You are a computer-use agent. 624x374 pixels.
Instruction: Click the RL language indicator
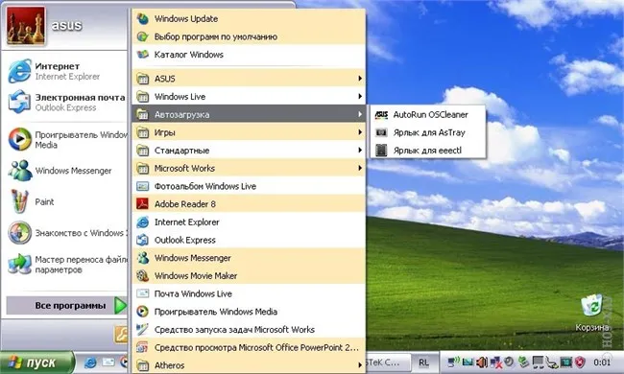point(423,362)
